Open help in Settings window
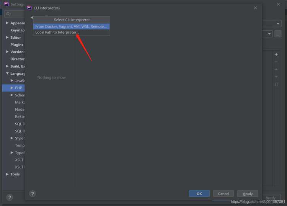The height and width of the screenshot is (206, 287). (x=10, y=197)
